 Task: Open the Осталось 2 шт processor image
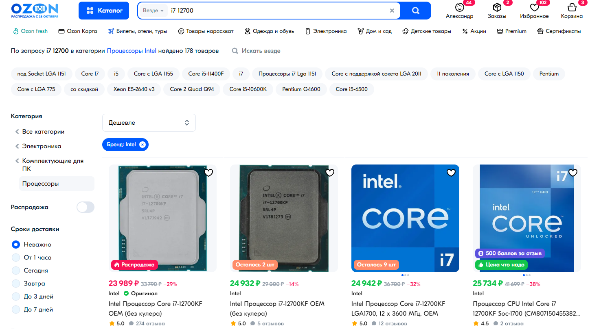284,218
